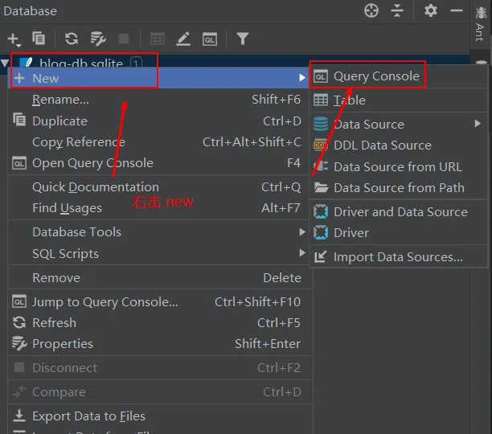
Task: Click the Refresh toolbar icon
Action: [x=72, y=39]
